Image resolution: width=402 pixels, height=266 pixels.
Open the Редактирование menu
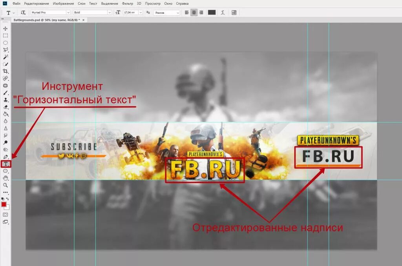click(37, 4)
